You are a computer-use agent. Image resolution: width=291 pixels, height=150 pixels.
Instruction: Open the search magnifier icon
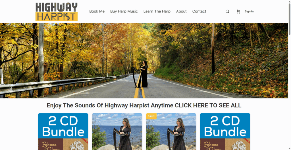click(x=227, y=11)
